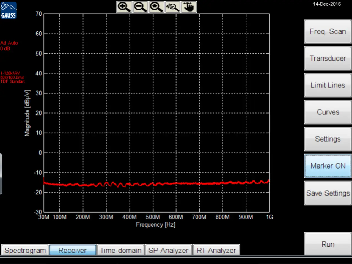Select the Receiver tab

[x=73, y=250]
